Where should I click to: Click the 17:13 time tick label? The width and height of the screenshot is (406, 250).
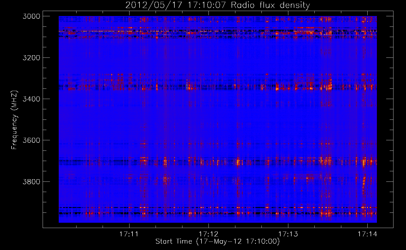pos(288,234)
